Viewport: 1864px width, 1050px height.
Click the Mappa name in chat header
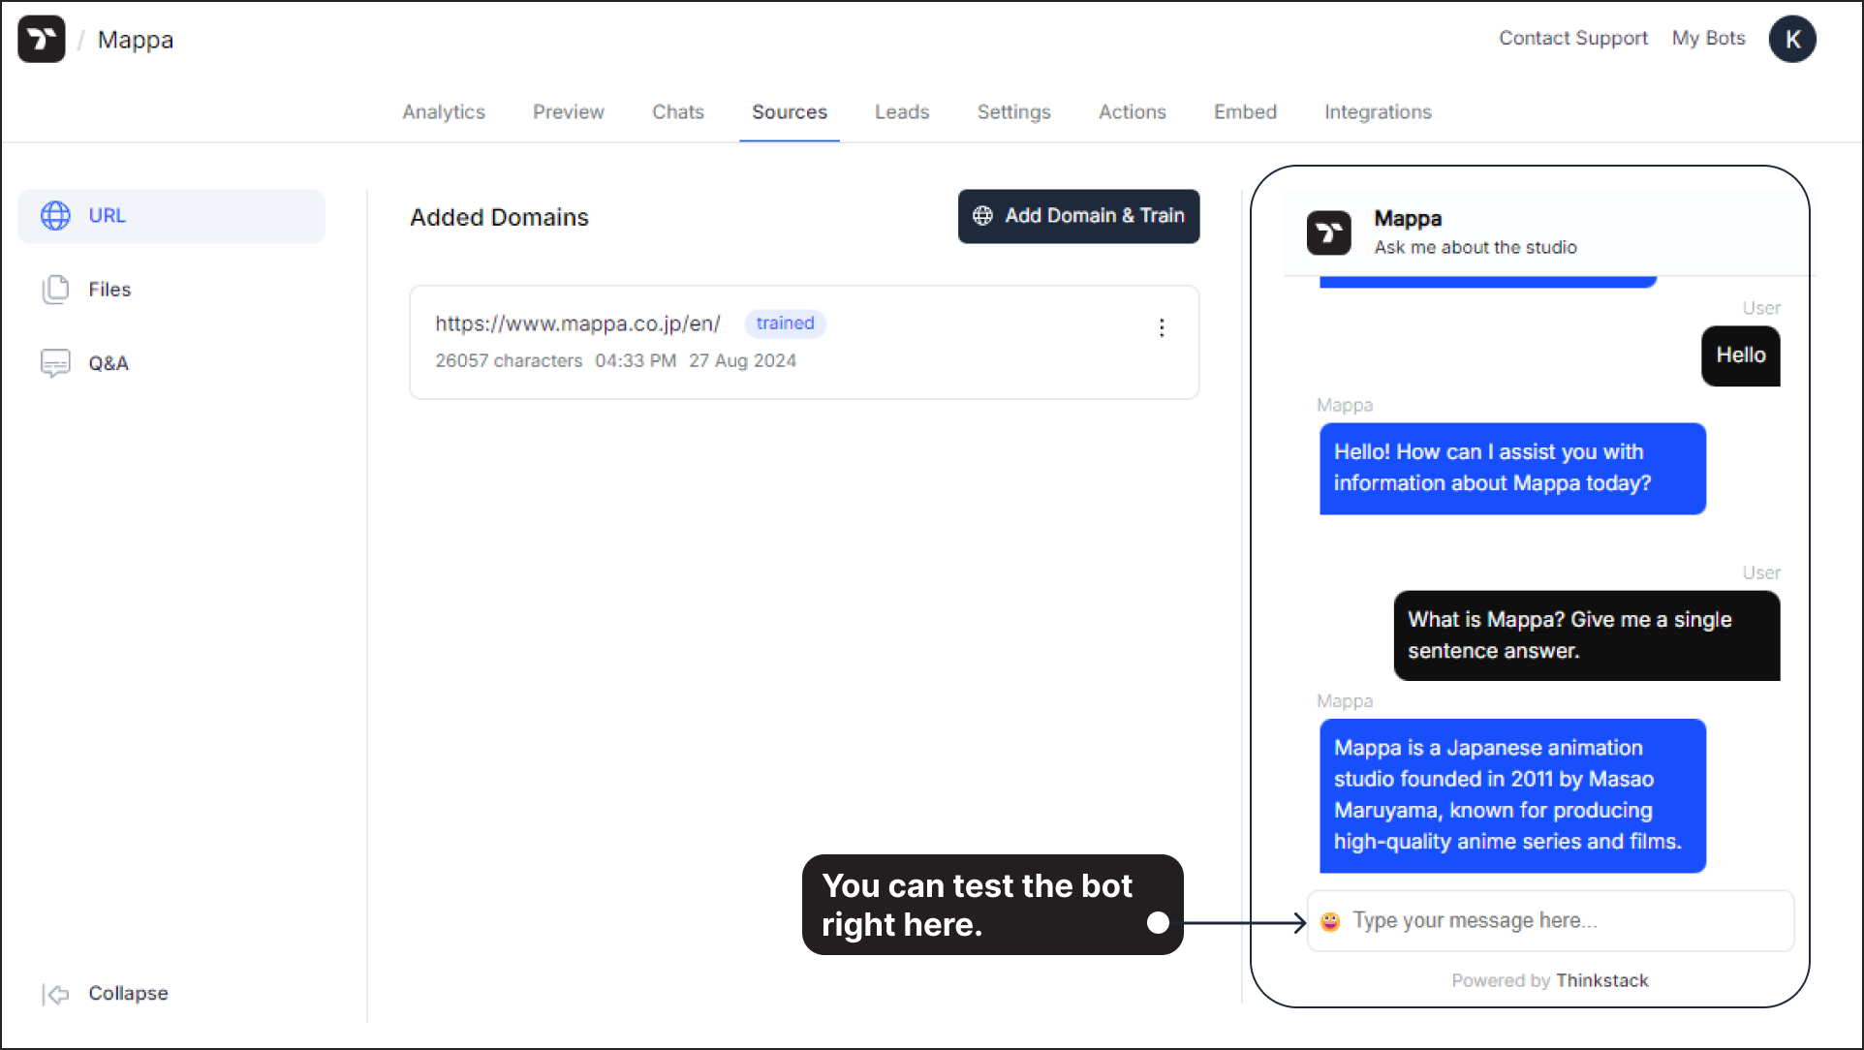click(x=1408, y=219)
